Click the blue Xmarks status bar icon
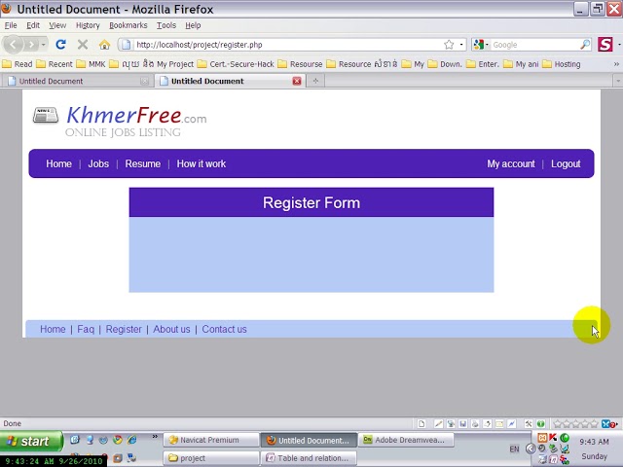Viewport: 623px width, 467px height. click(606, 424)
